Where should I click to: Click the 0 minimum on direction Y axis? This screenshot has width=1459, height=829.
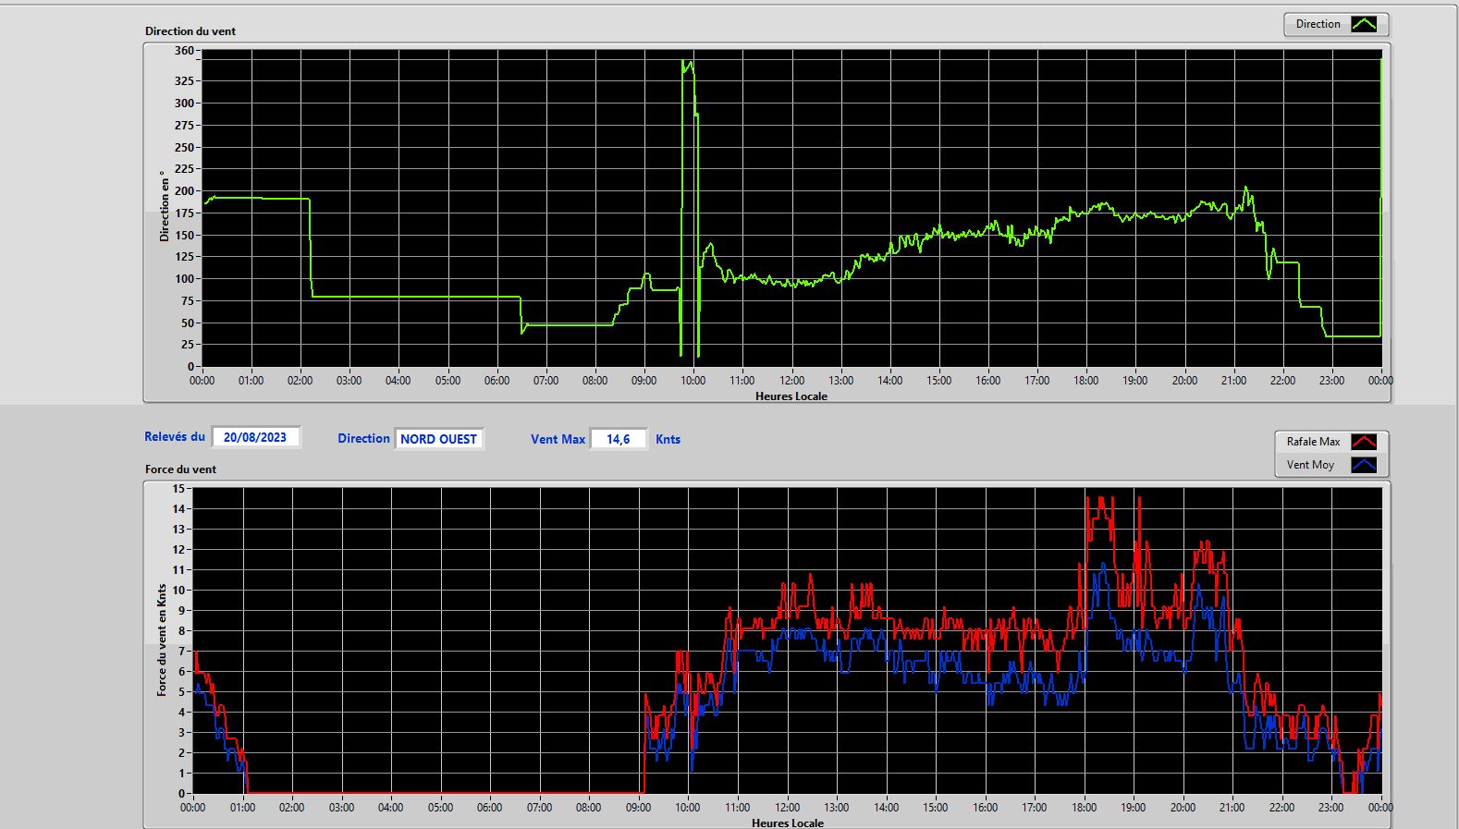(190, 367)
